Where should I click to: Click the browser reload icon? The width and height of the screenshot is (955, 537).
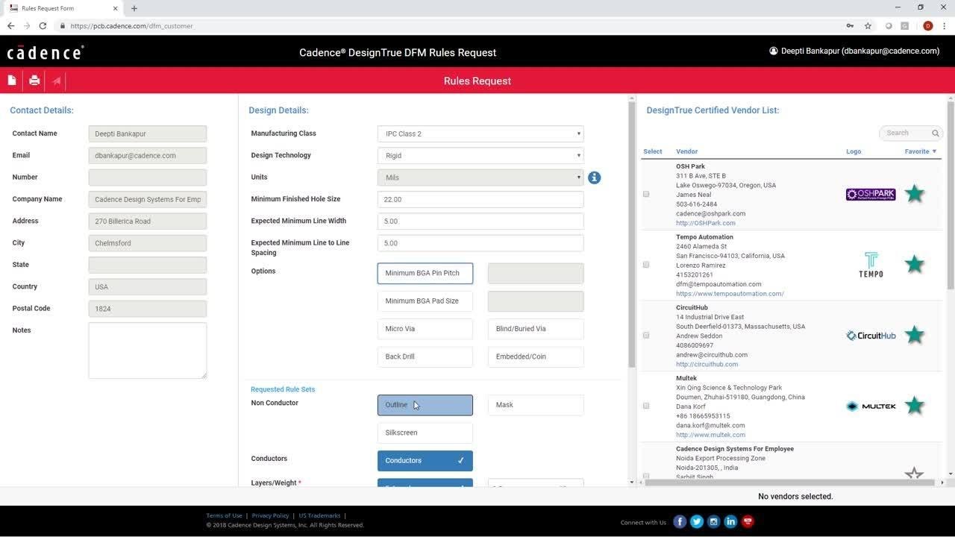coord(43,25)
